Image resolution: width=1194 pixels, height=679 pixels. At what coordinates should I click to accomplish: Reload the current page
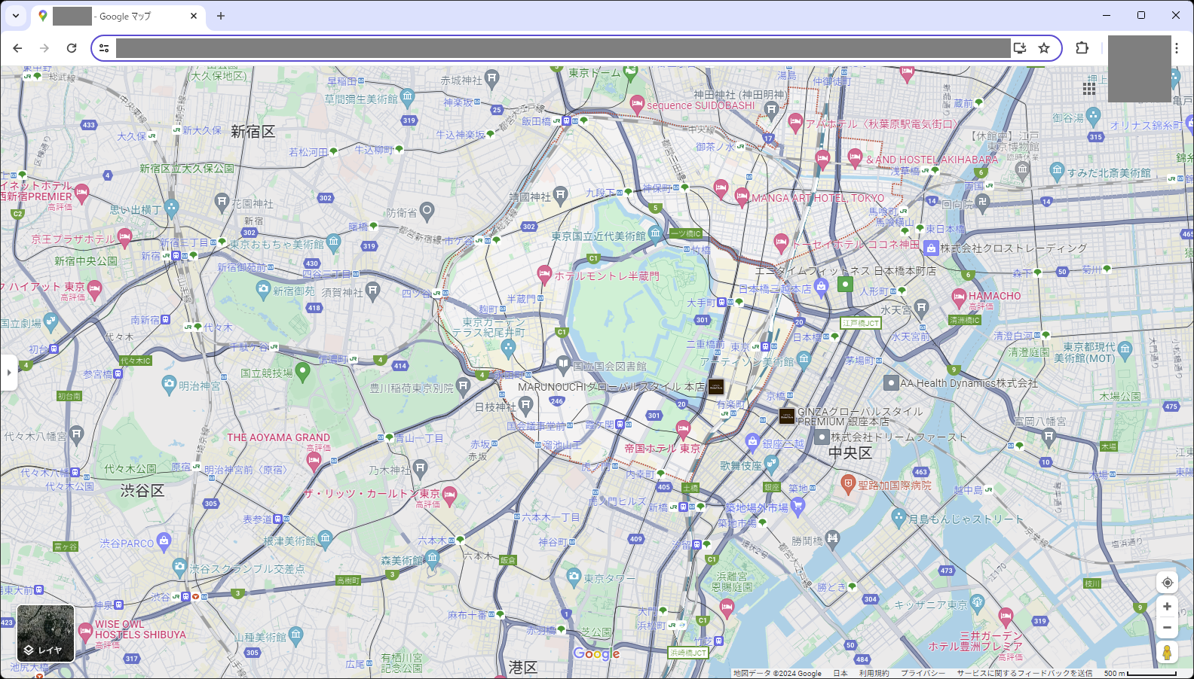pyautogui.click(x=72, y=48)
